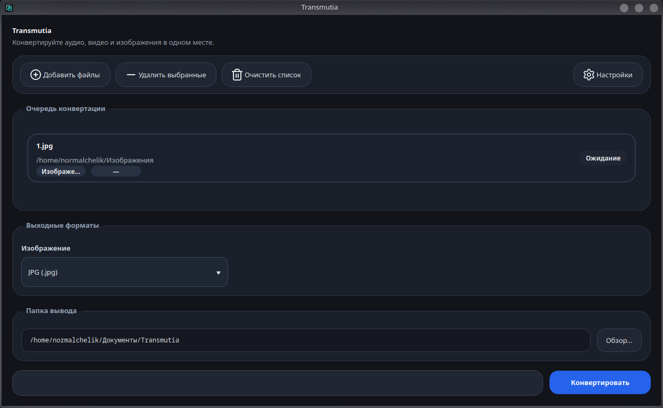
Task: Minimize the Transmutia window
Action: 624,7
